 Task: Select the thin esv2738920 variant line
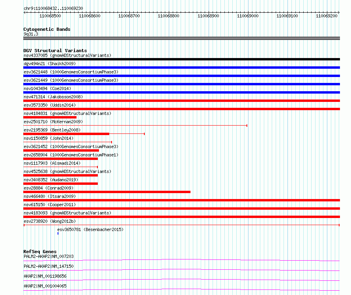(181, 225)
